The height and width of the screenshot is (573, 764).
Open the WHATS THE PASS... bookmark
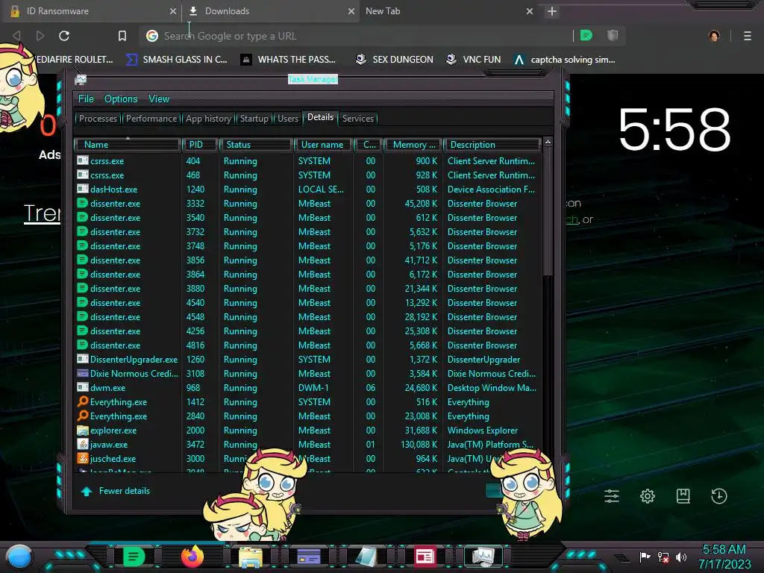pos(289,60)
